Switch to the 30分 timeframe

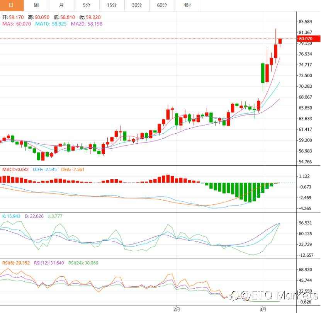pos(137,5)
